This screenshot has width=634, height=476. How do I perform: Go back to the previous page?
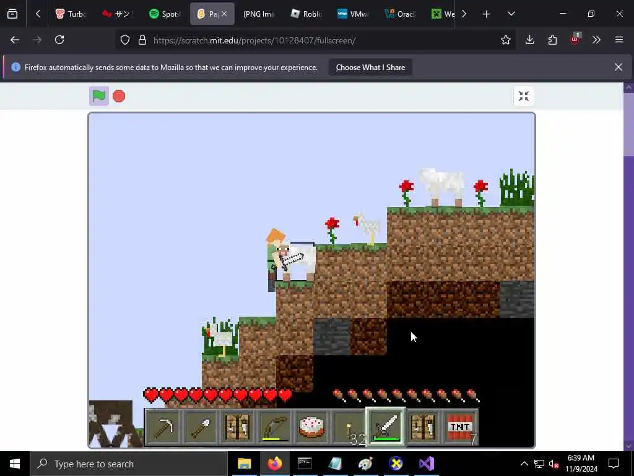(15, 40)
